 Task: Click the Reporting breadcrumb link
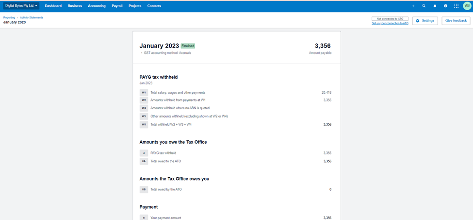pos(9,17)
